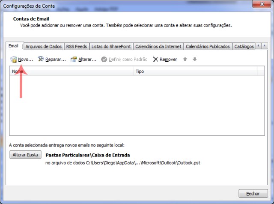Viewport: 274px width, 204px height.
Task: Click the Fechar button
Action: click(x=253, y=193)
